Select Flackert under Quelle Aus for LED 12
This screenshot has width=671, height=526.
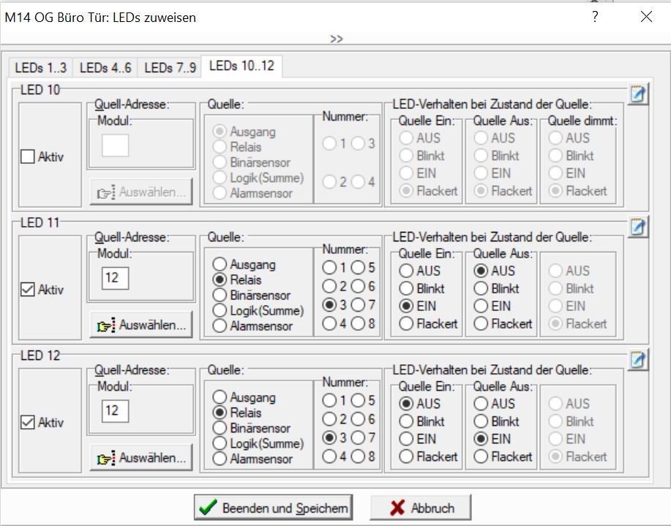[x=481, y=457]
